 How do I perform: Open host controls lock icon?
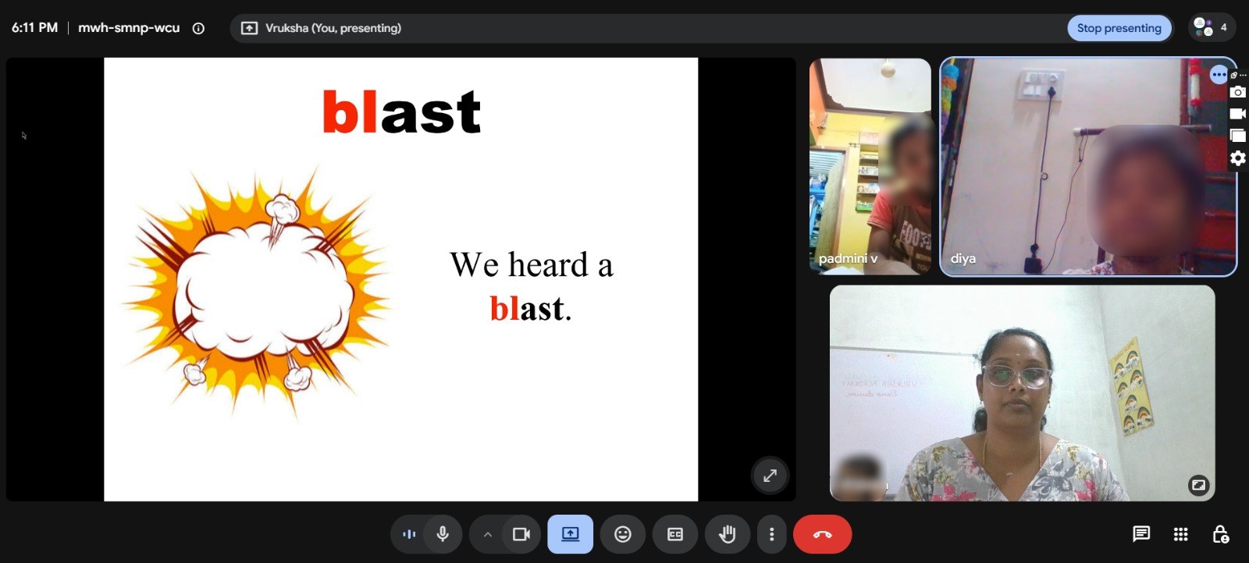pos(1220,534)
